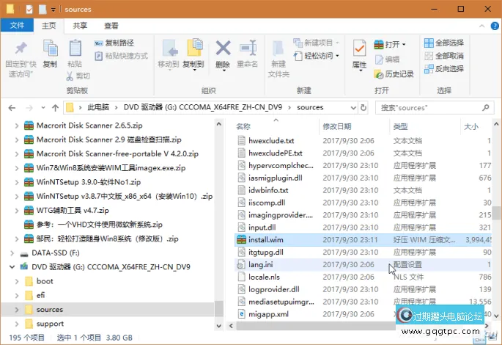Click 反向选择 invert selection
The image size is (502, 345).
pos(443,68)
